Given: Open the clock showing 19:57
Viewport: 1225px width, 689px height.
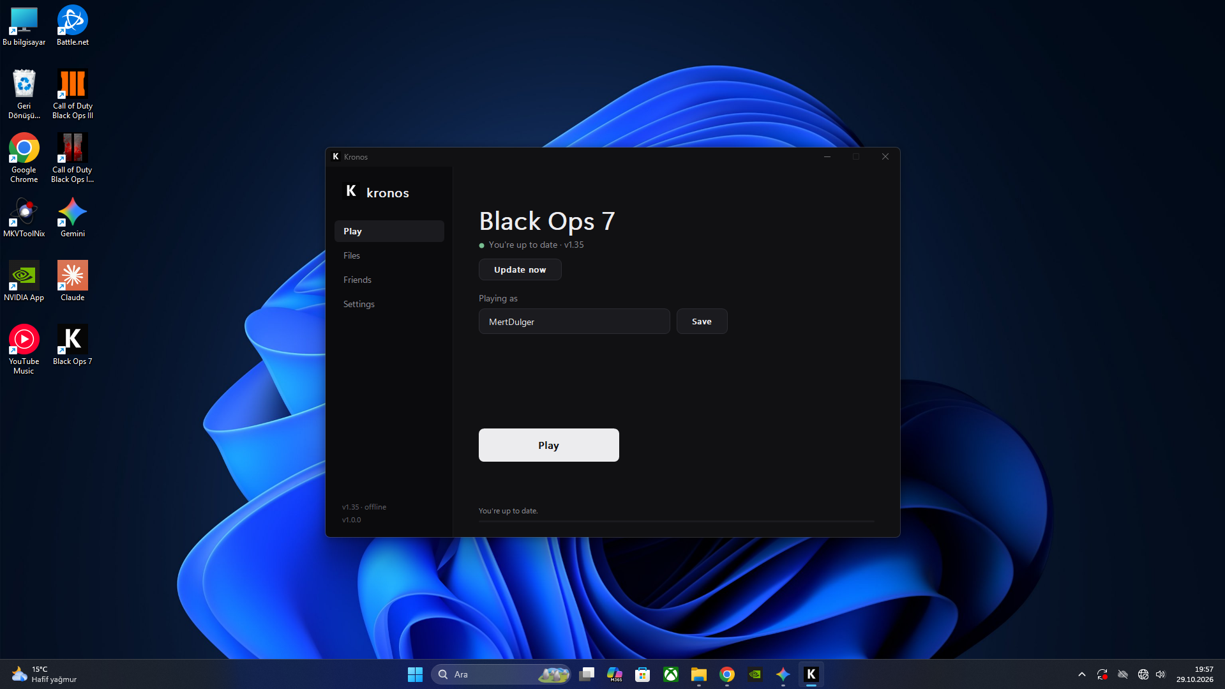Looking at the screenshot, I should (x=1195, y=674).
